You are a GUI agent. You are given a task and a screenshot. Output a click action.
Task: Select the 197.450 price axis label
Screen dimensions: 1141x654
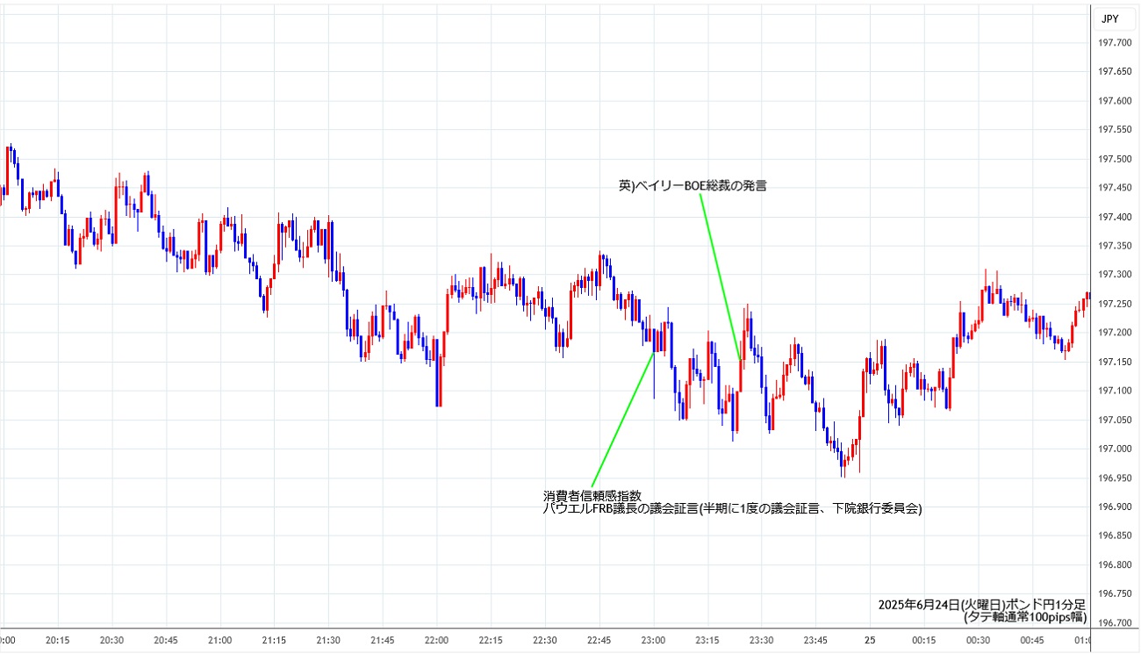(x=1115, y=188)
